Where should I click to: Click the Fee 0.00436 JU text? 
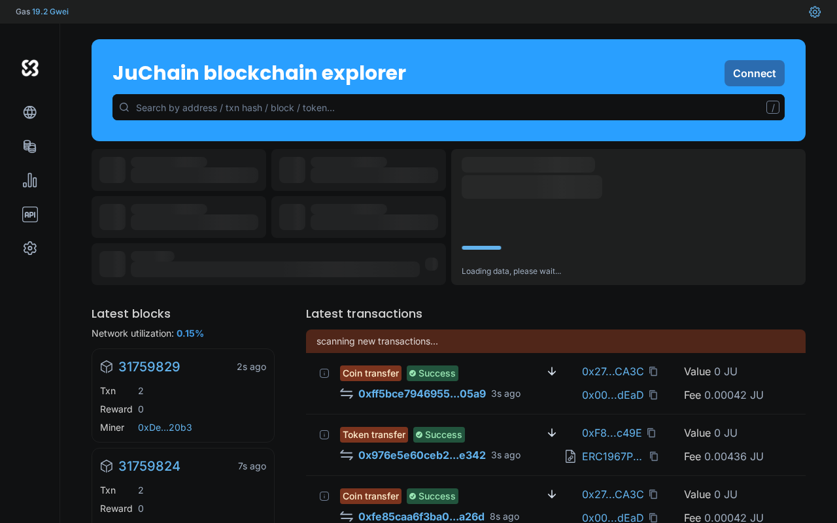pyautogui.click(x=724, y=456)
